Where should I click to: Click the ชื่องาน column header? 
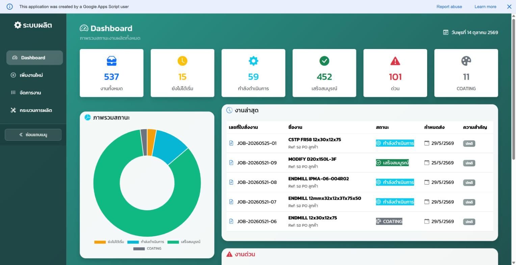pyautogui.click(x=295, y=127)
